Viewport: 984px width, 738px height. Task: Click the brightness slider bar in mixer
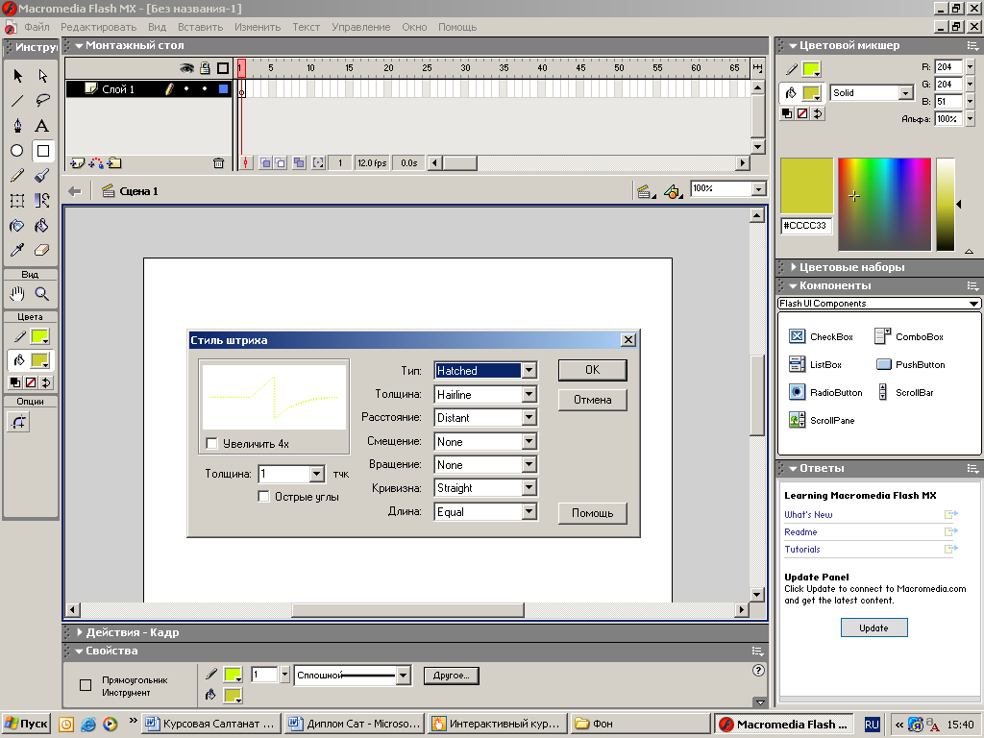946,205
